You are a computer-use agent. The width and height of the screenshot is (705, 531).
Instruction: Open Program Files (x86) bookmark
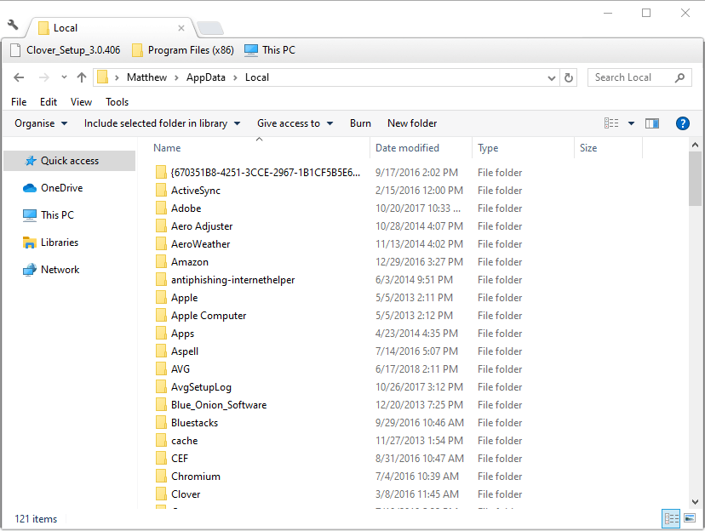click(x=183, y=50)
